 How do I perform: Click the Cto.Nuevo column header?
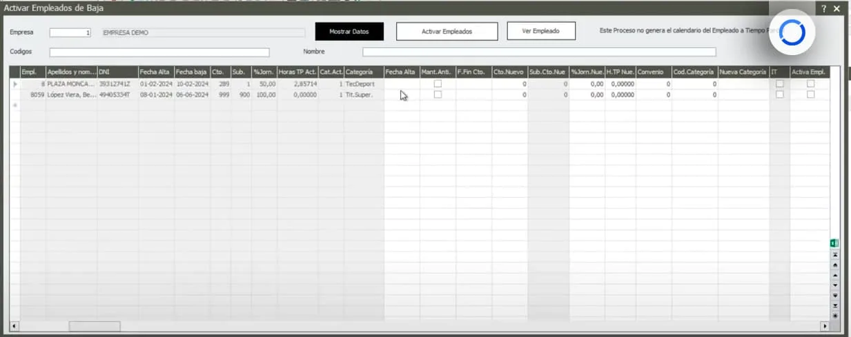click(x=510, y=72)
